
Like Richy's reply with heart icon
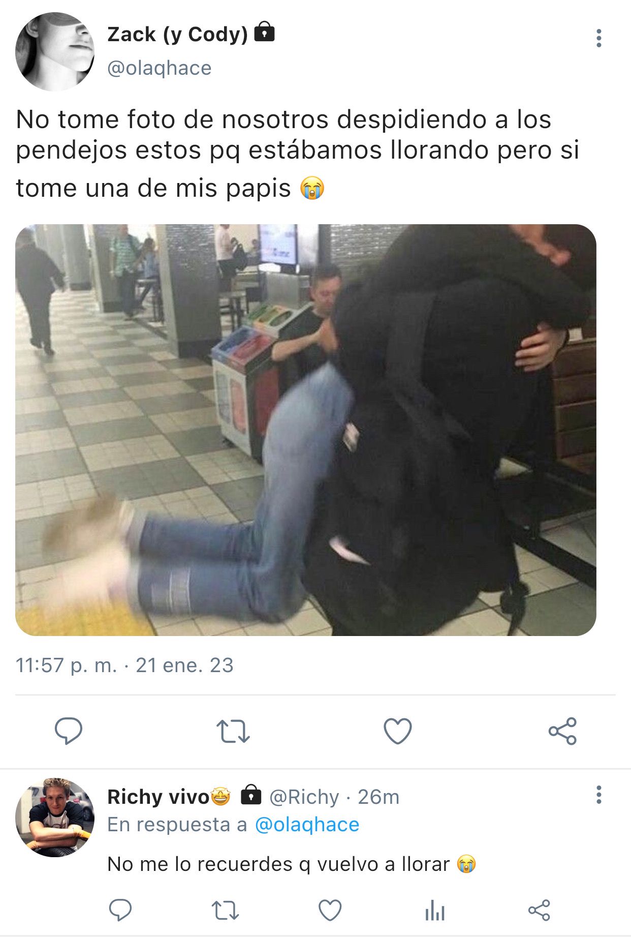330,910
